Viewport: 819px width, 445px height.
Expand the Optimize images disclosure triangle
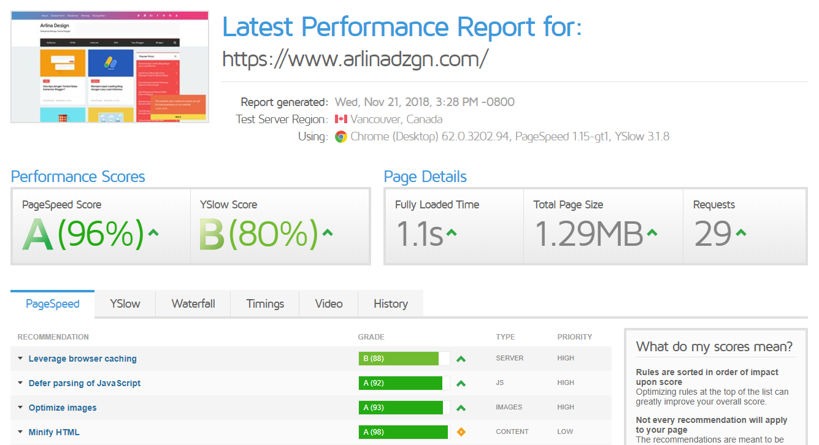click(20, 408)
